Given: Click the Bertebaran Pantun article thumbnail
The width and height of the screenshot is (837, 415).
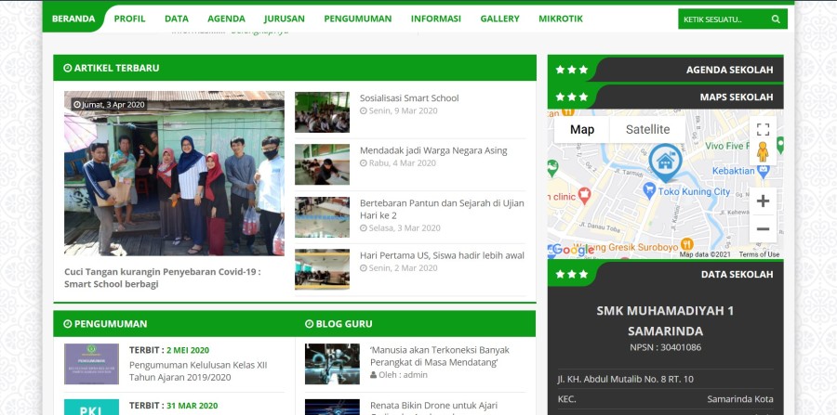Looking at the screenshot, I should 322,217.
